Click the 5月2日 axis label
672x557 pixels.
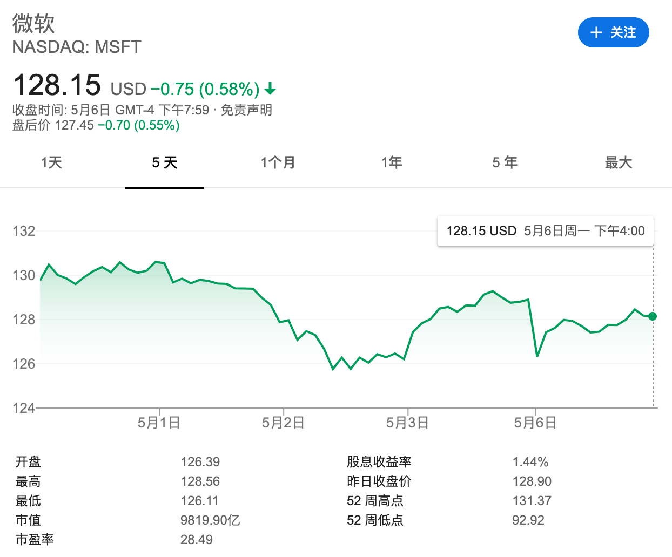(283, 423)
